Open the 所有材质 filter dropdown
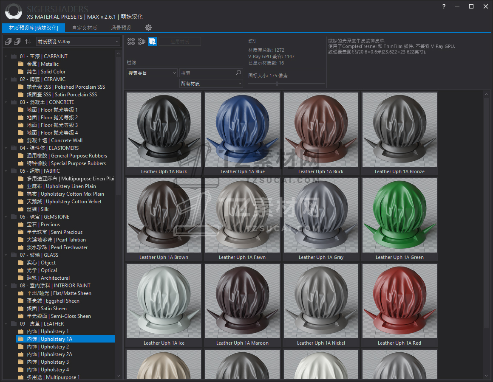The height and width of the screenshot is (382, 493). (x=211, y=84)
